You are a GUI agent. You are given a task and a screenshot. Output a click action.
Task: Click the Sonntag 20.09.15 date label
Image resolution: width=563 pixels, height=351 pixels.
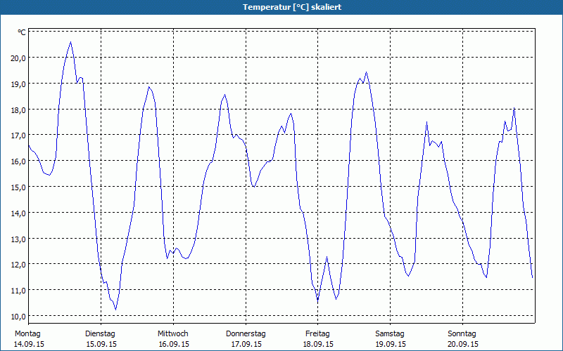pyautogui.click(x=462, y=339)
